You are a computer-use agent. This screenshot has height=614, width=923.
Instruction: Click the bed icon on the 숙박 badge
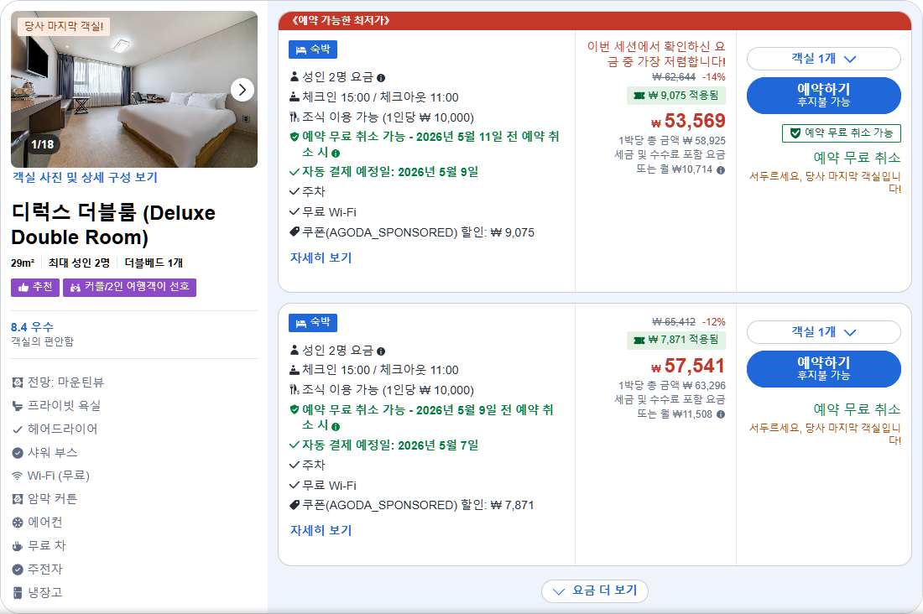(x=300, y=49)
